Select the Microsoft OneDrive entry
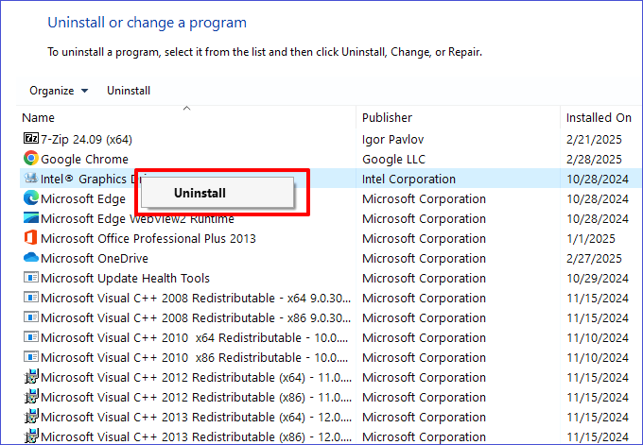643x445 pixels. pyautogui.click(x=95, y=258)
